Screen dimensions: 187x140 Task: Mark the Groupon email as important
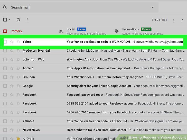click(18, 77)
